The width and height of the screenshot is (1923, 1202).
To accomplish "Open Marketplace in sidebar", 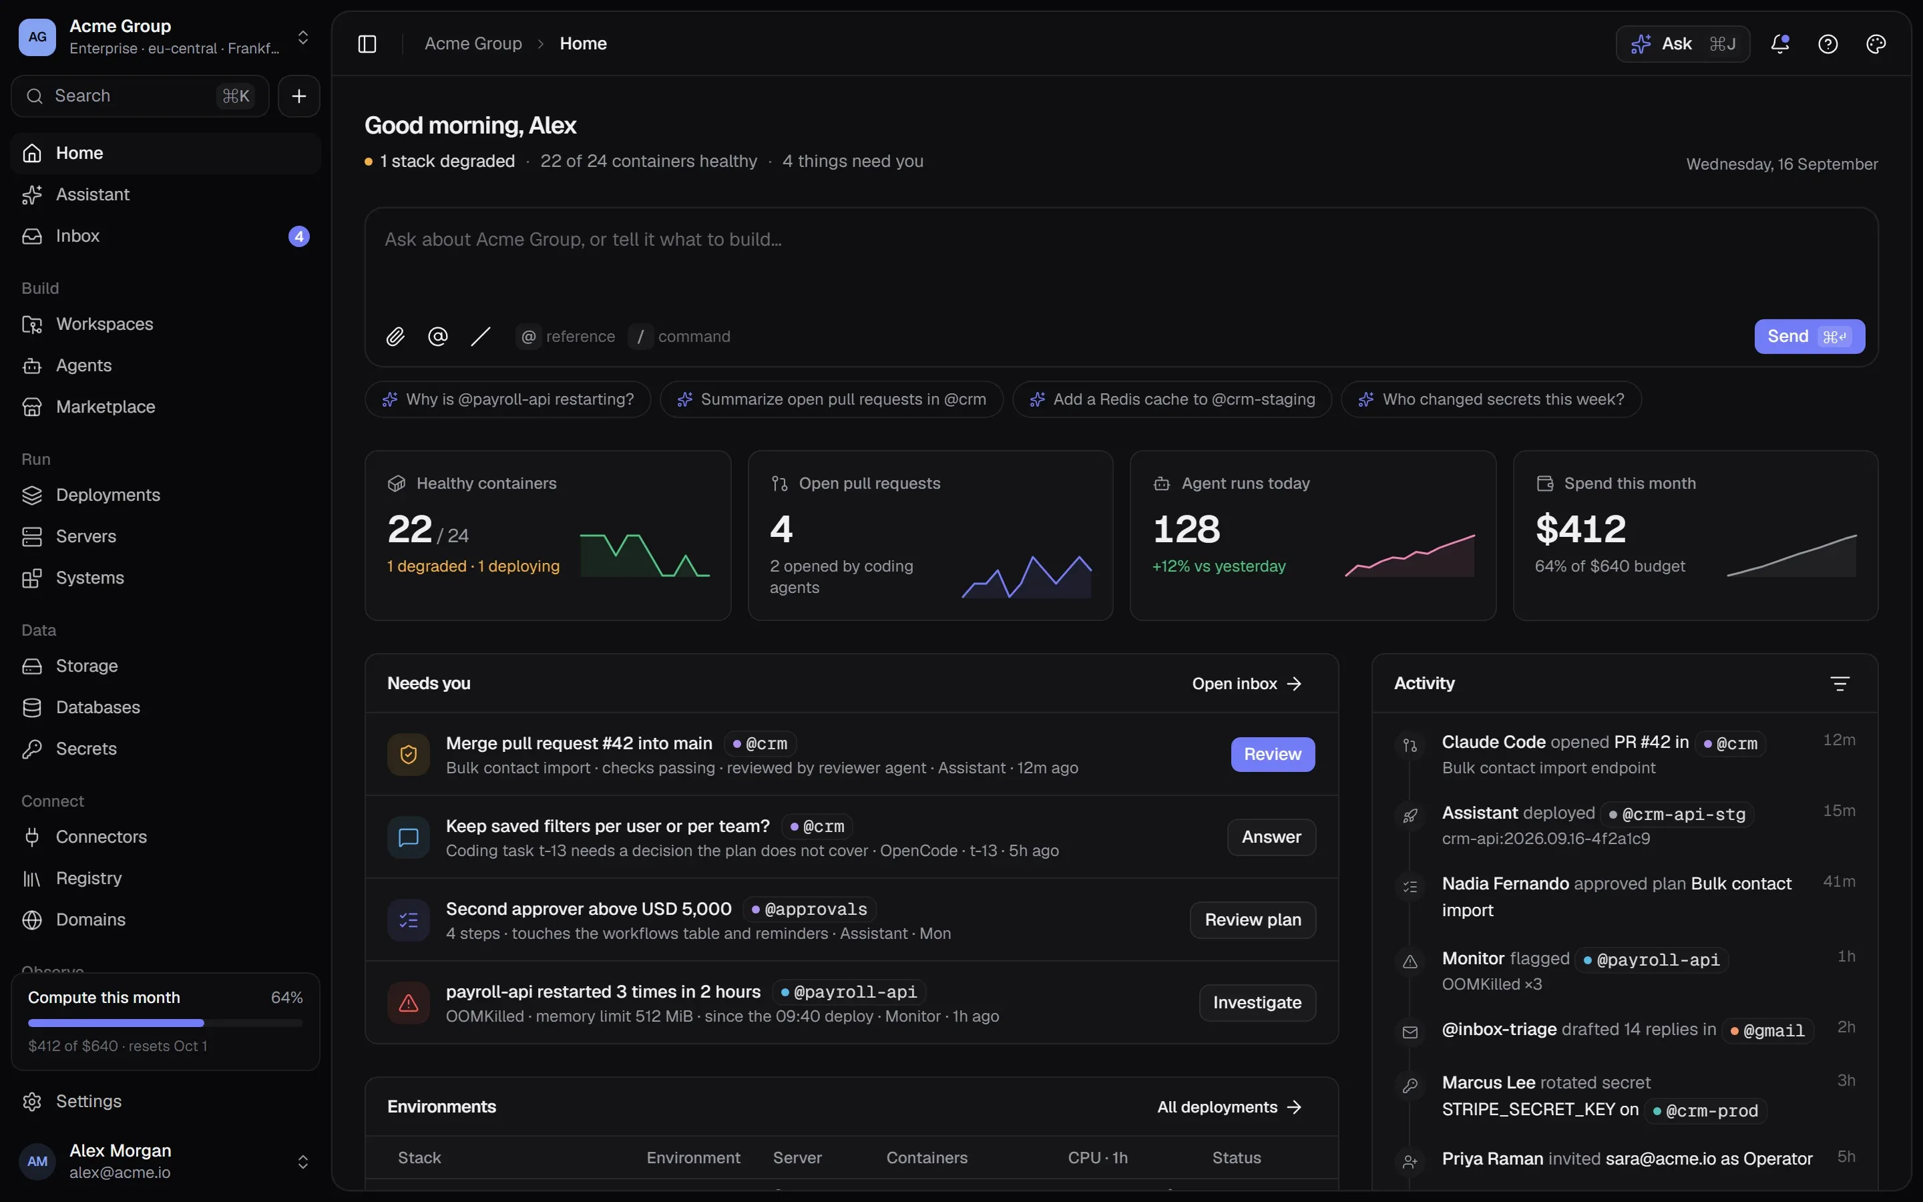I will tap(166, 407).
